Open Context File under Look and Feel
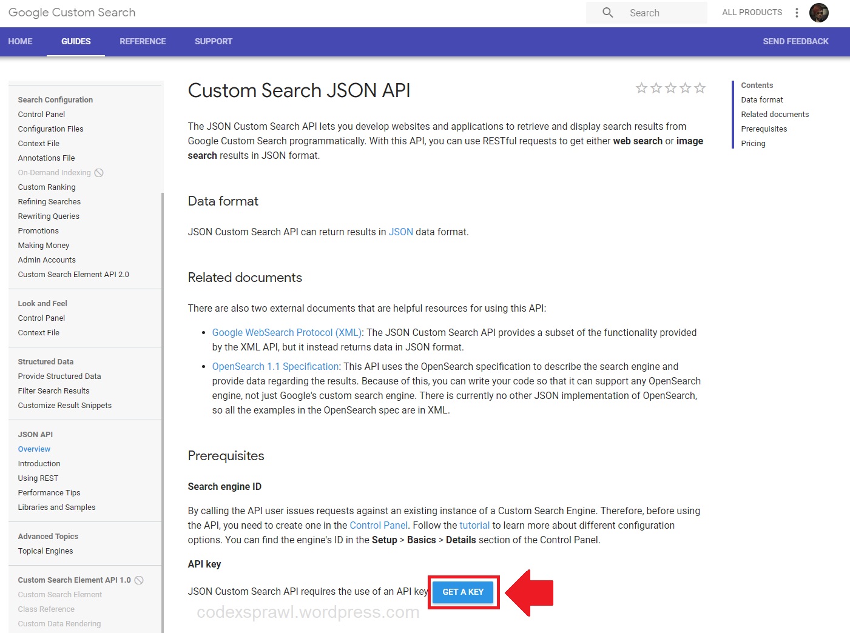This screenshot has width=850, height=633. pyautogui.click(x=39, y=333)
